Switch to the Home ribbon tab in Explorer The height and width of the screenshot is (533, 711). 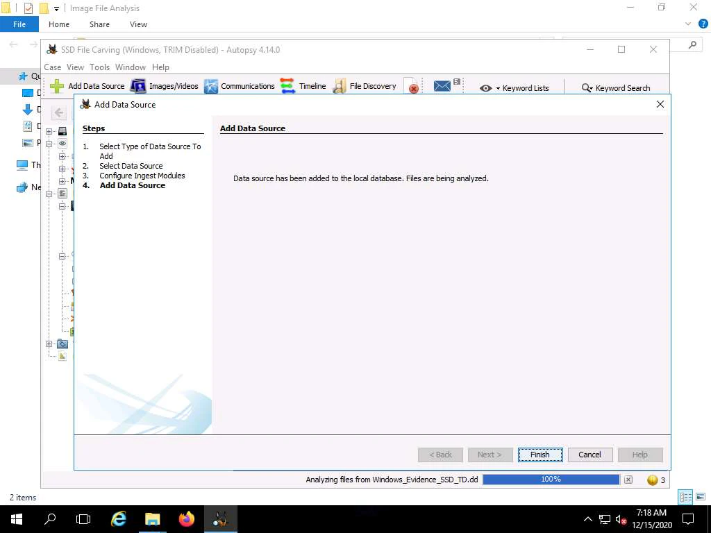(x=59, y=24)
